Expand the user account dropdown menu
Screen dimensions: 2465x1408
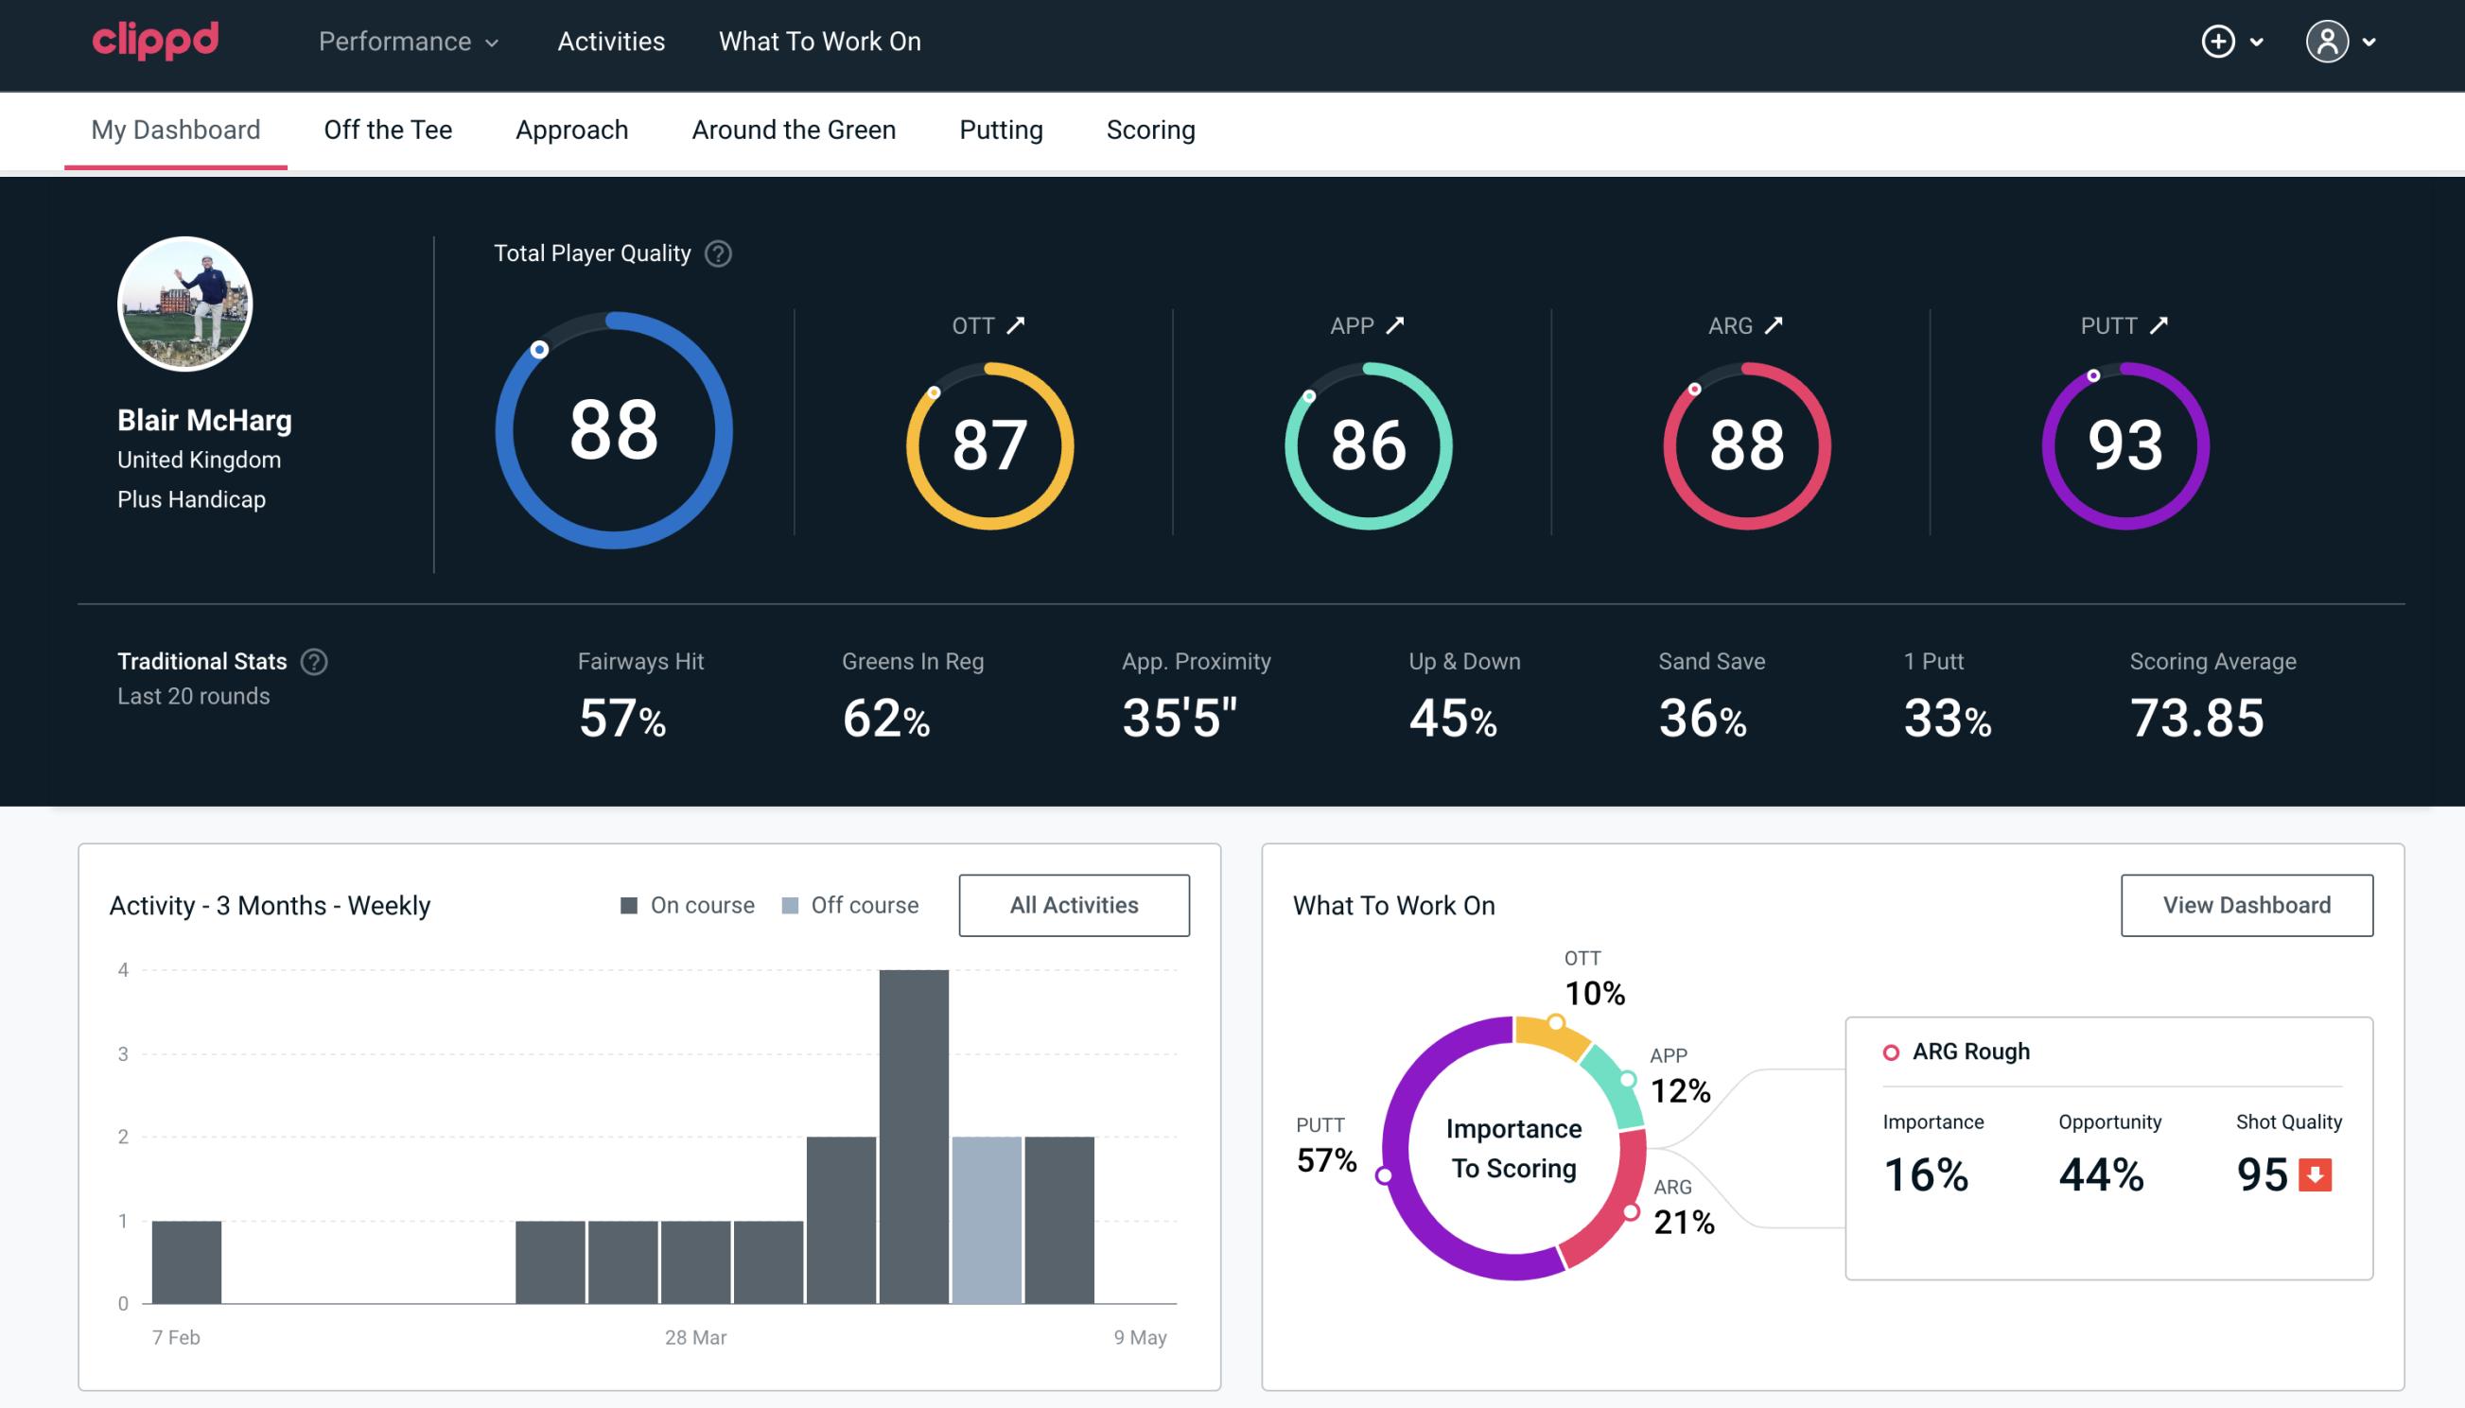pyautogui.click(x=2370, y=43)
